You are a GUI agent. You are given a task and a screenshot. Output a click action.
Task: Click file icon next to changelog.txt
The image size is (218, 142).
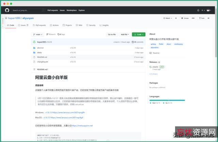[34, 62]
